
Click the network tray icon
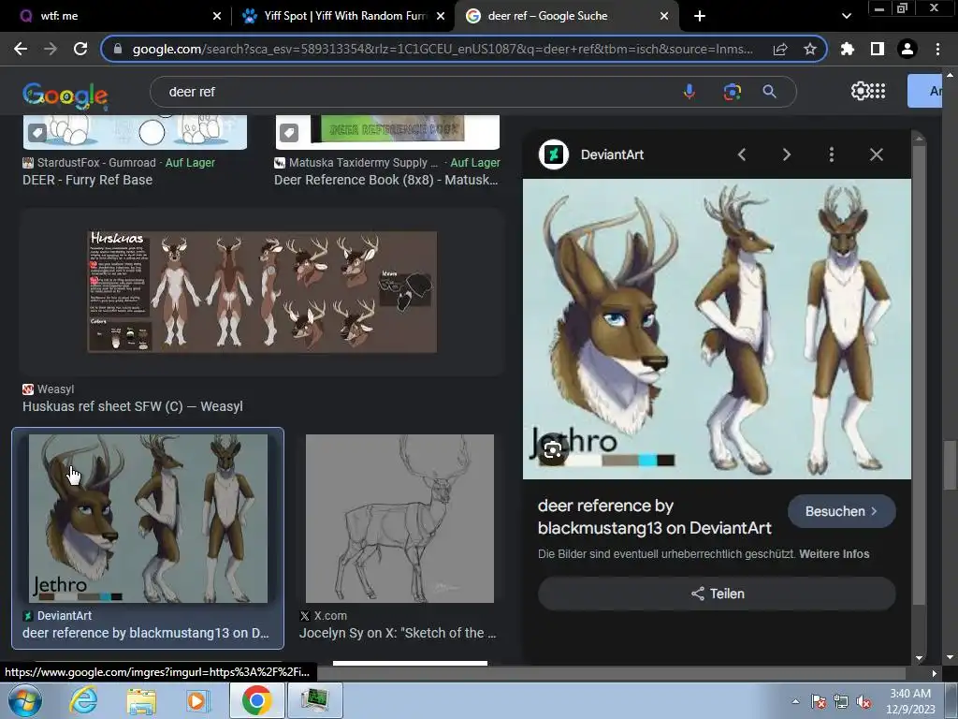click(x=841, y=702)
